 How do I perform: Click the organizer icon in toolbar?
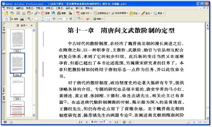pyautogui.click(x=29, y=13)
